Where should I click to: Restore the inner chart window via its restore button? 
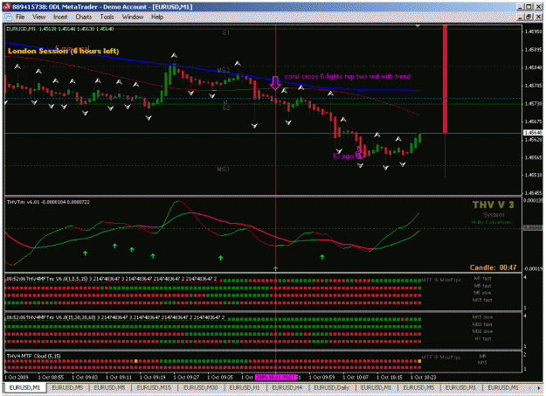[x=529, y=17]
